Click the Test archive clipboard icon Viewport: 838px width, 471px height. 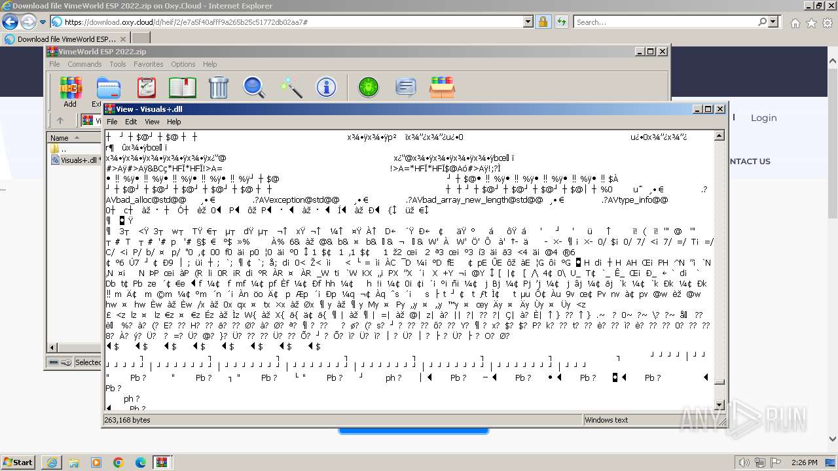(x=146, y=87)
